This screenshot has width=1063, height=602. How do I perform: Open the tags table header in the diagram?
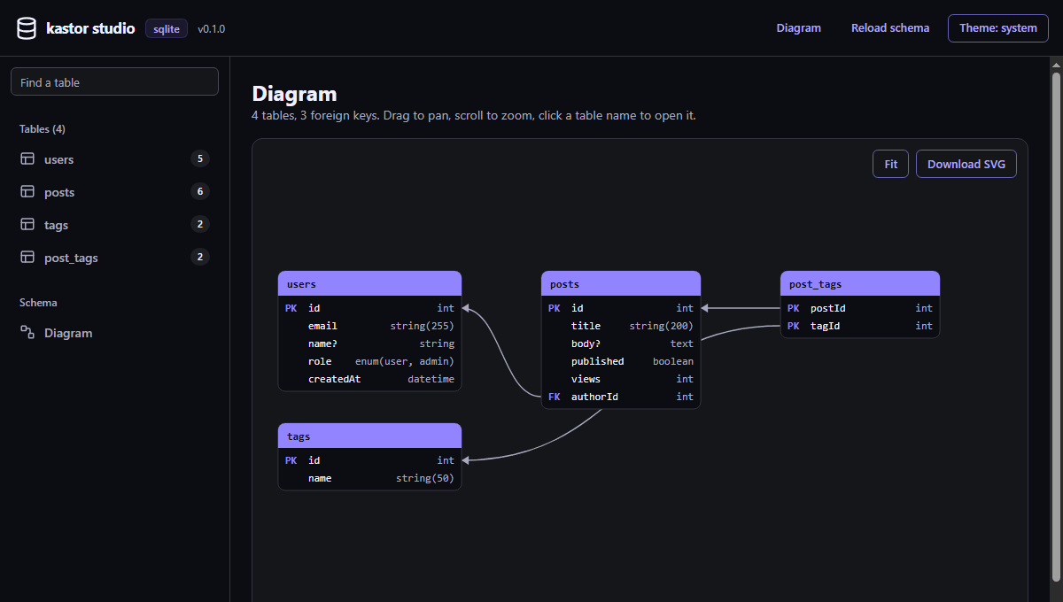(x=369, y=436)
